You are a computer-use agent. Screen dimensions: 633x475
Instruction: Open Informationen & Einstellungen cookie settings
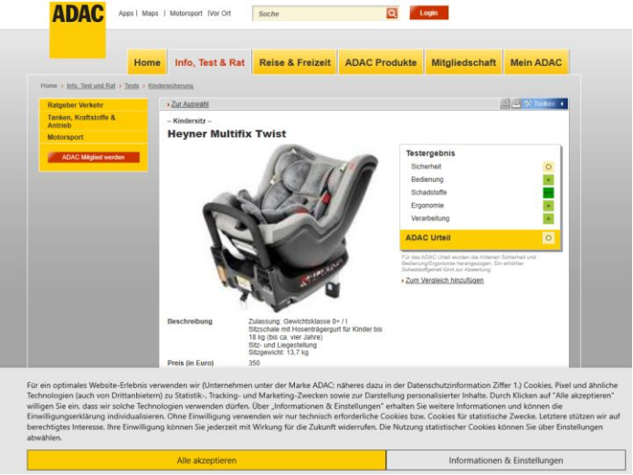pyautogui.click(x=506, y=460)
